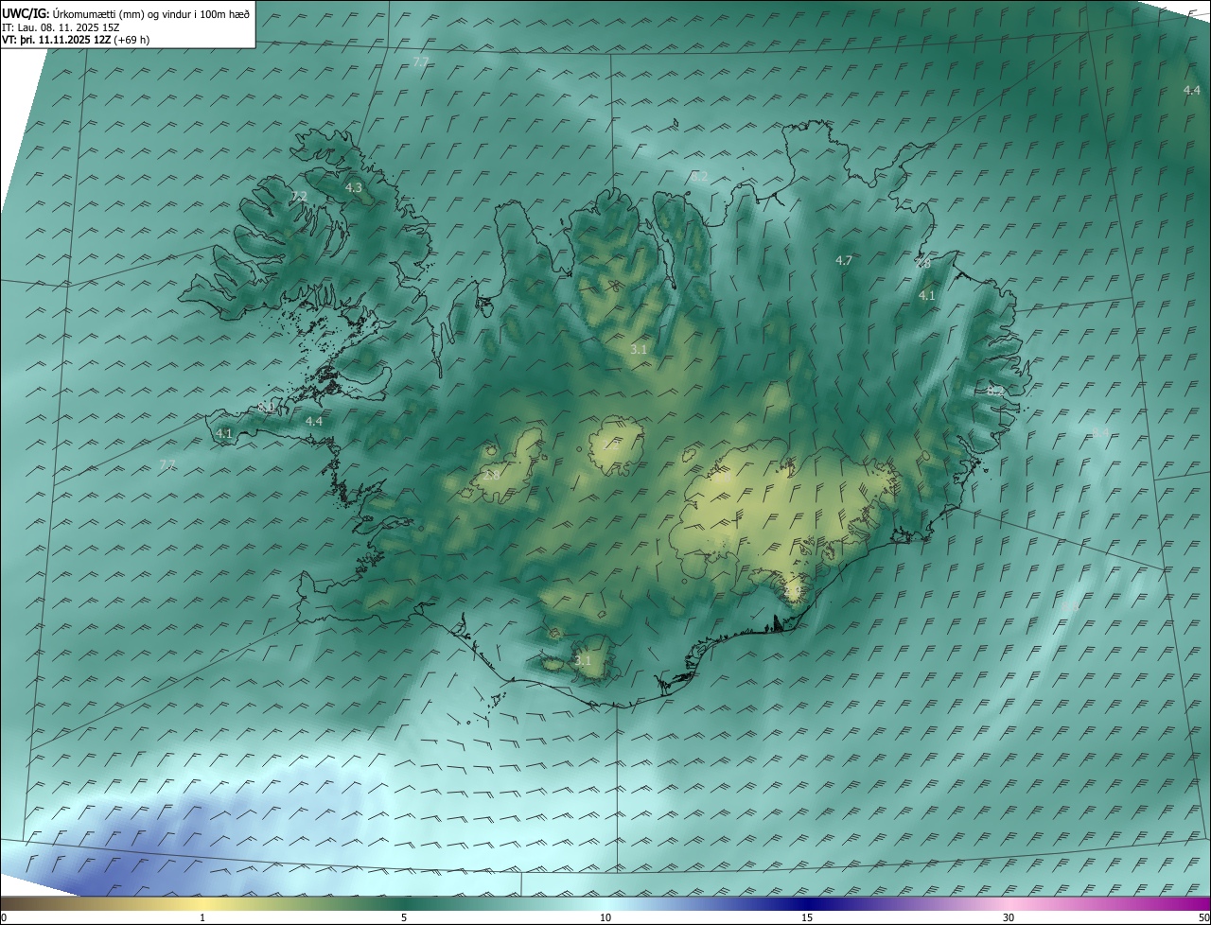Click the 'IT: Lau. 08. 11. 2025 15Z' line
1211x925 pixels.
pyautogui.click(x=61, y=27)
